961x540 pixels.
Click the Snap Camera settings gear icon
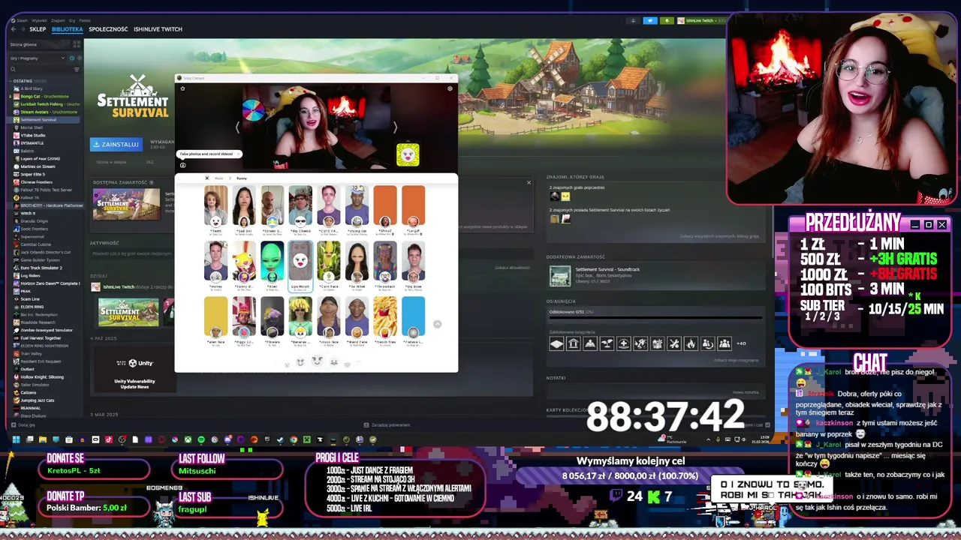click(450, 88)
